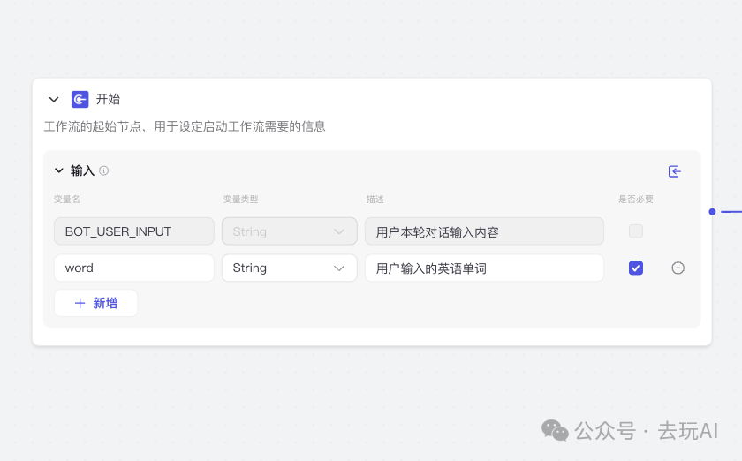Click the disabled BOT_USER_INPUT required checkbox
The image size is (742, 461).
click(636, 231)
